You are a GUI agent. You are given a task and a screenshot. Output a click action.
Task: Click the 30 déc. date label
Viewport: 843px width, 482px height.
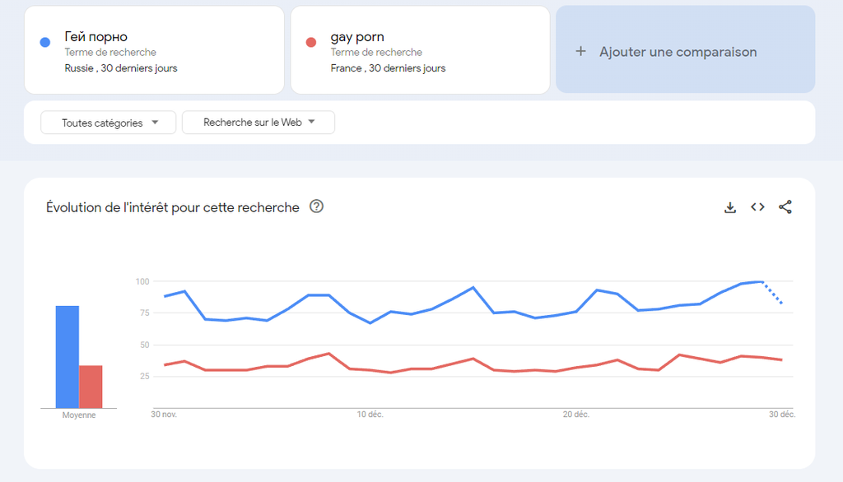(781, 415)
